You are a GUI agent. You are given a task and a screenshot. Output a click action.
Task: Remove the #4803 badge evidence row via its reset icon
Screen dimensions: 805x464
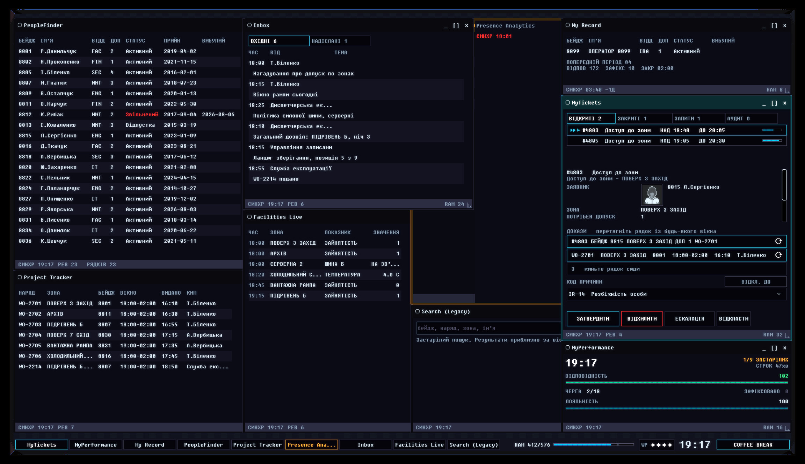[x=778, y=241]
